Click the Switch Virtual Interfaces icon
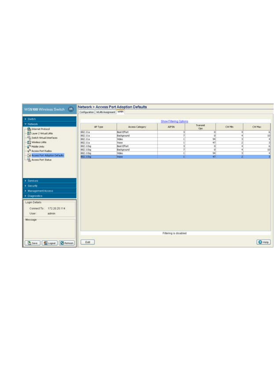Image resolution: width=274 pixels, height=379 pixels. click(x=29, y=138)
